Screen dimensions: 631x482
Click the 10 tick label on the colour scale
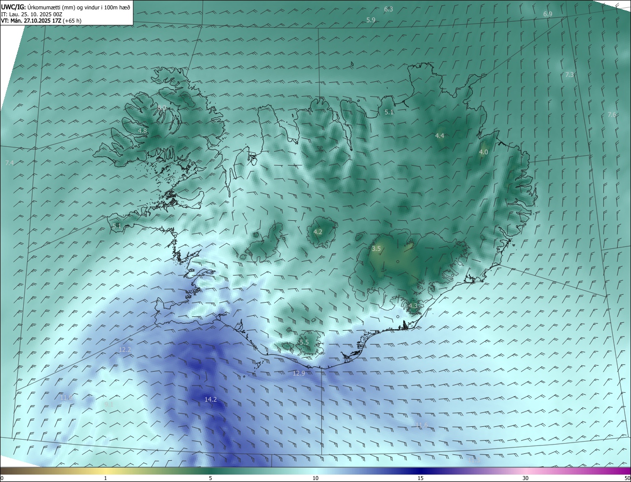pyautogui.click(x=315, y=478)
